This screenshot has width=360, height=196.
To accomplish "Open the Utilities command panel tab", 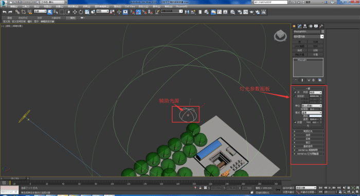I will (x=321, y=26).
